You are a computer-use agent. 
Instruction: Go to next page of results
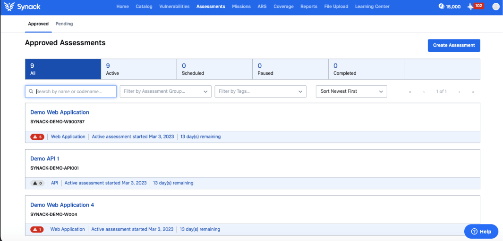point(460,92)
